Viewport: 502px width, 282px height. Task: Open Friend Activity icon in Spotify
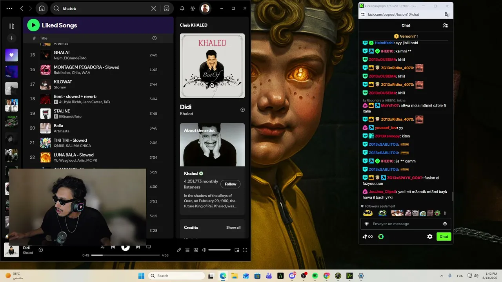click(193, 8)
